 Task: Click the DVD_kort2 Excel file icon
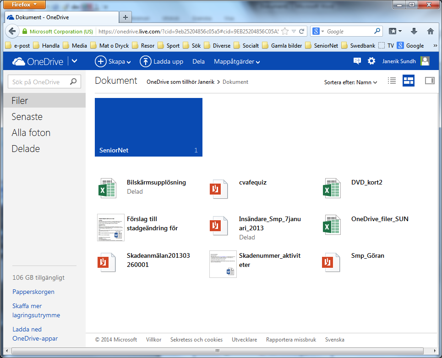[x=332, y=188]
